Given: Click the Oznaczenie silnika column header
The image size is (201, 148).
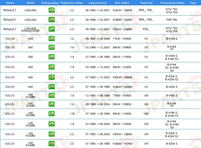Looking at the screenshot, I should 172,3.
